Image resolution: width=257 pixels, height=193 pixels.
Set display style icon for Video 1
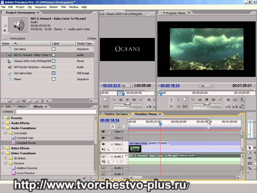[x=103, y=149]
